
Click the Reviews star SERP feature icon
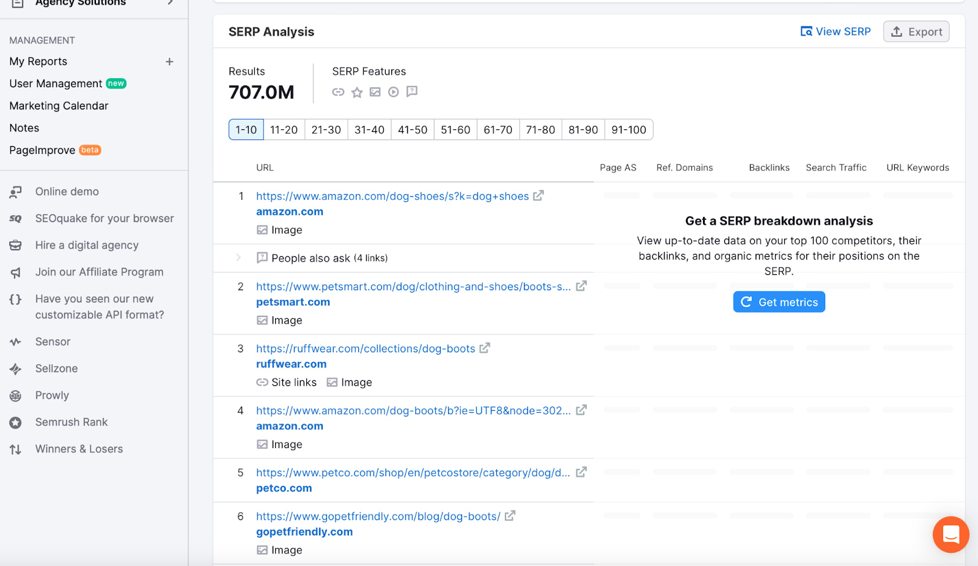click(x=357, y=92)
